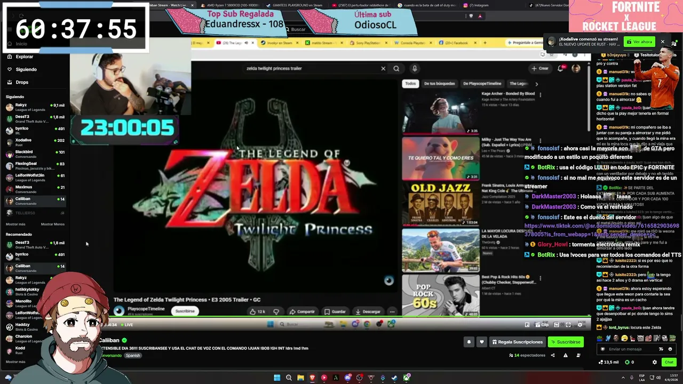Click the YouTube voice search microphone
This screenshot has width=683, height=384.
(414, 68)
